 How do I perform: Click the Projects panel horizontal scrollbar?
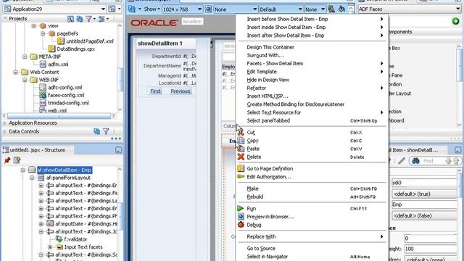click(59, 116)
